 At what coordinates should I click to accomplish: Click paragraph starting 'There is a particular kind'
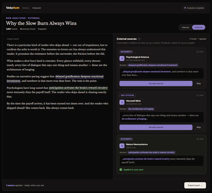(x=57, y=49)
